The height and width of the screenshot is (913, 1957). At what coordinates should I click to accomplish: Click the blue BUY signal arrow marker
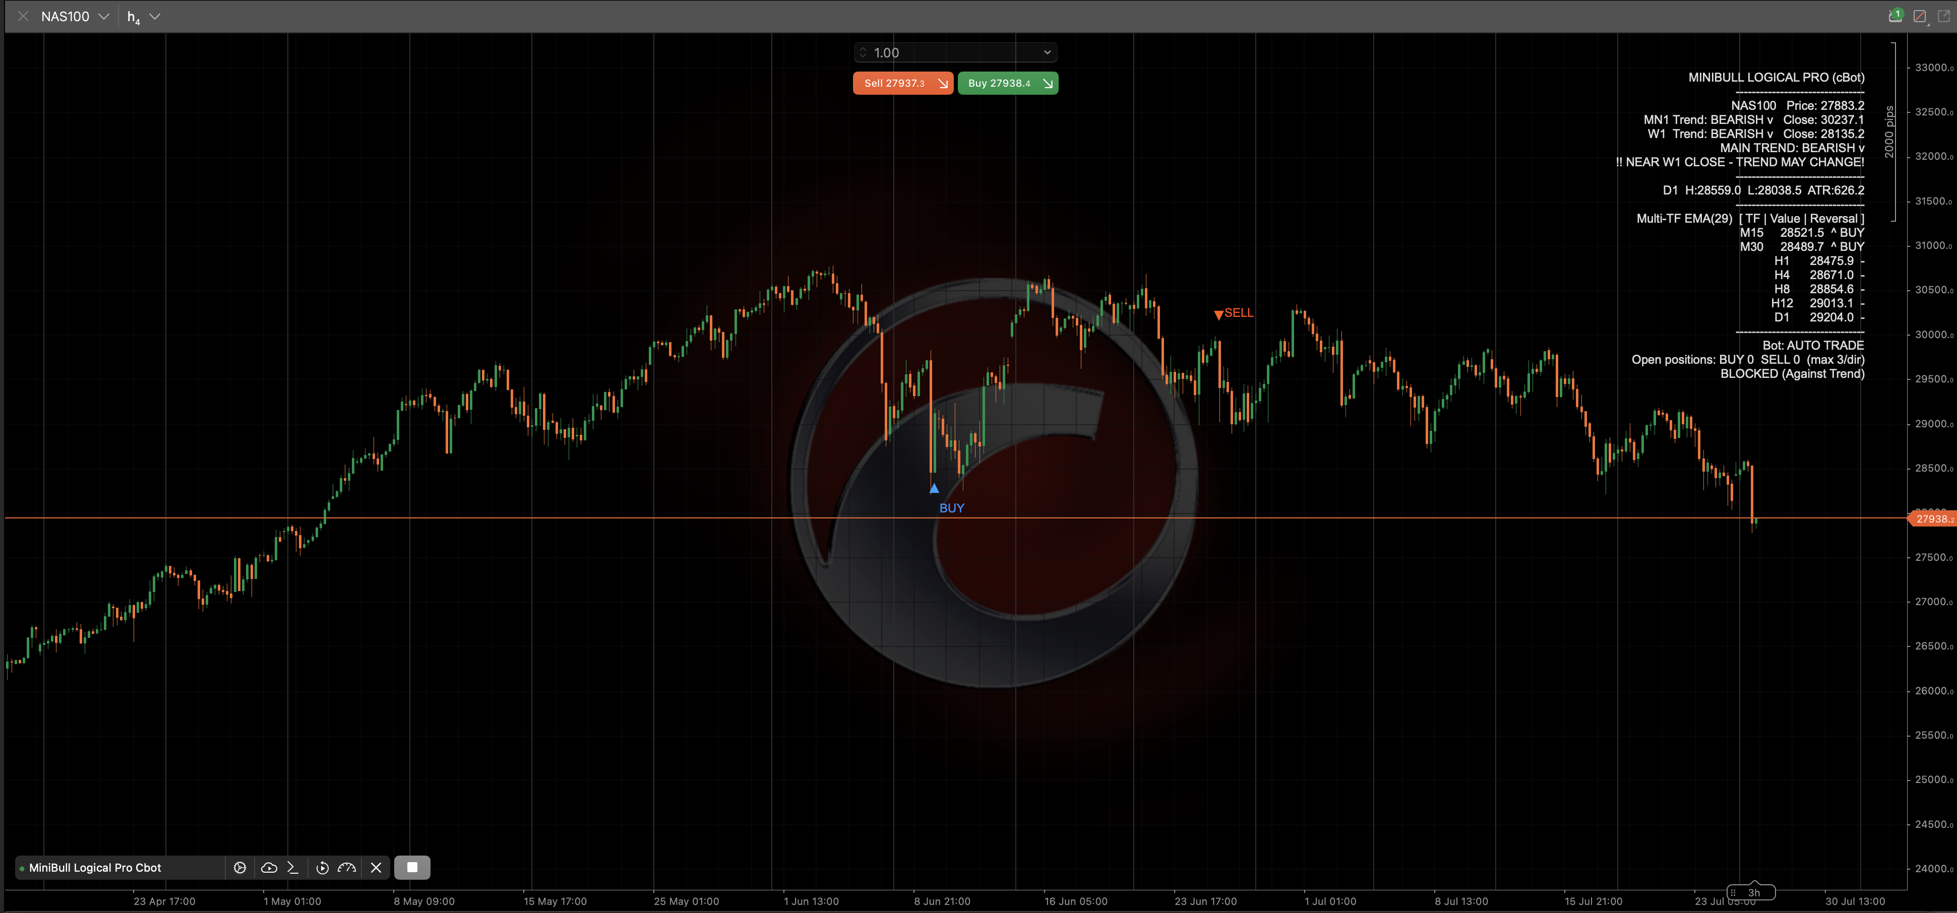coord(935,488)
